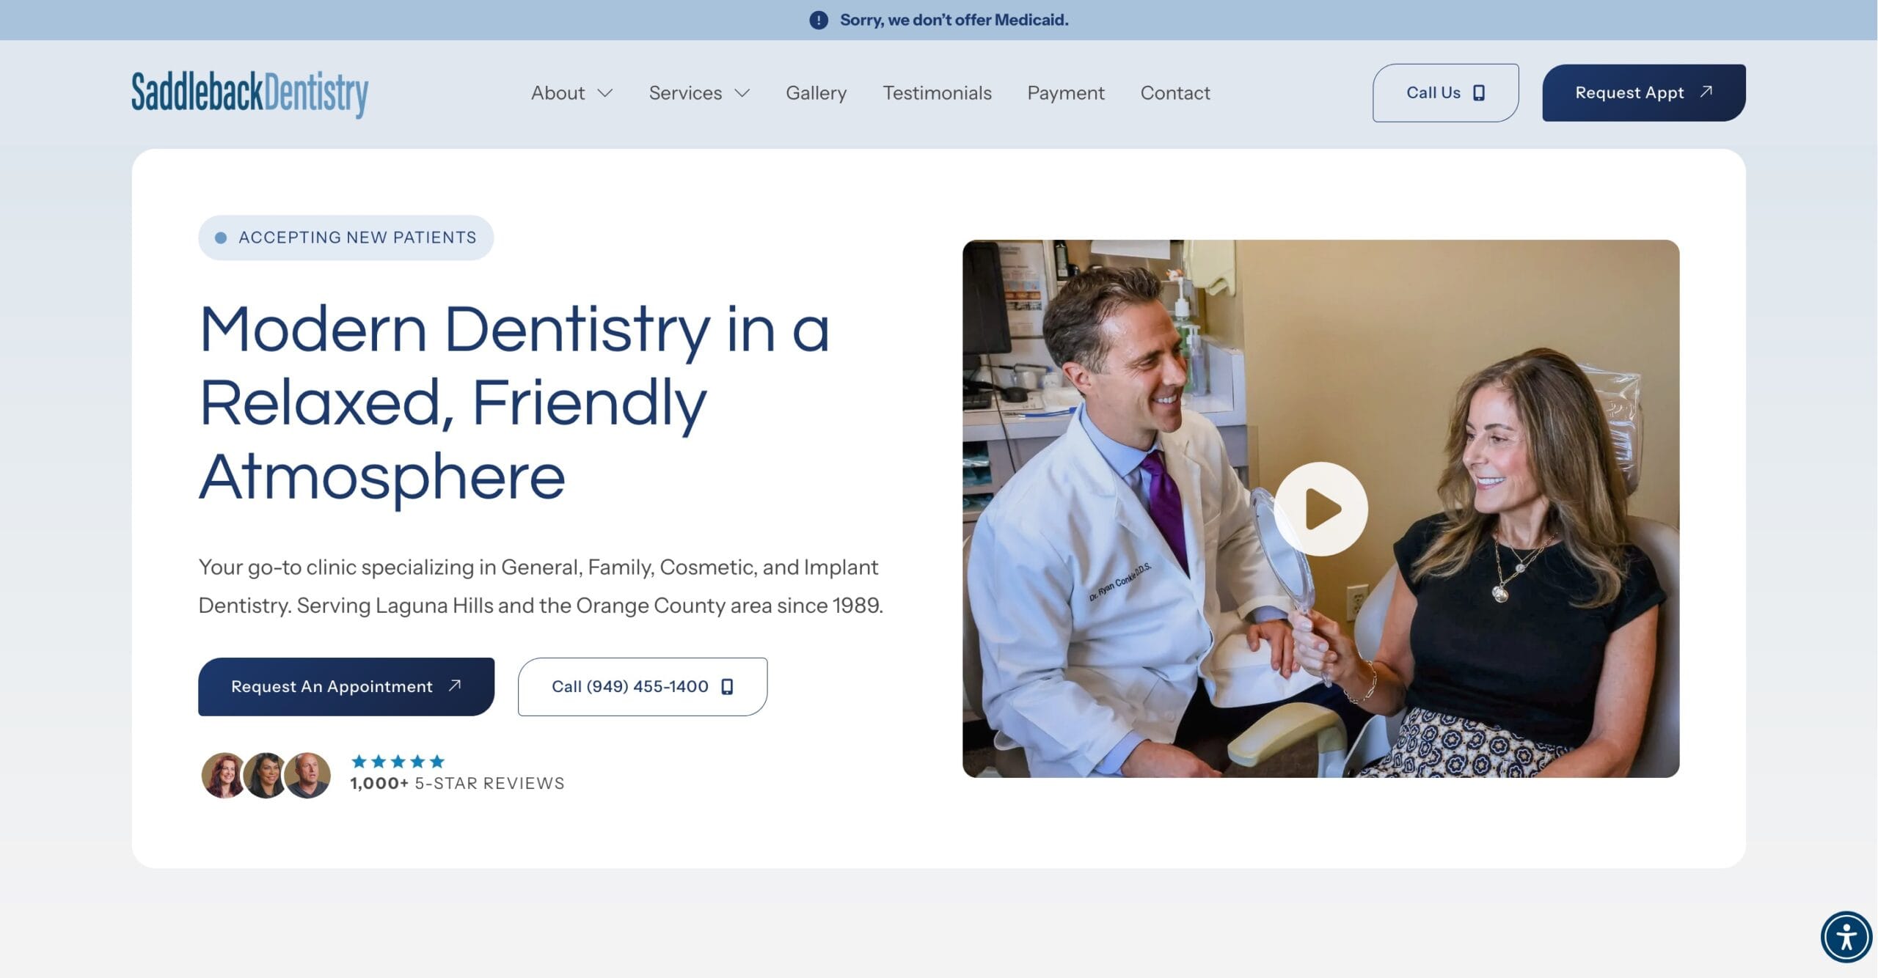Click 'Sorry, we don't offer Medicaid.' text

click(x=954, y=20)
